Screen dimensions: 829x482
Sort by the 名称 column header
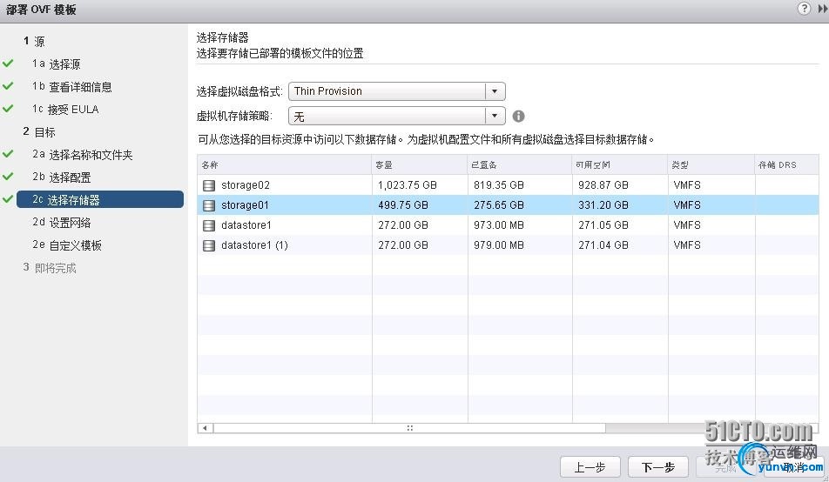click(x=285, y=165)
